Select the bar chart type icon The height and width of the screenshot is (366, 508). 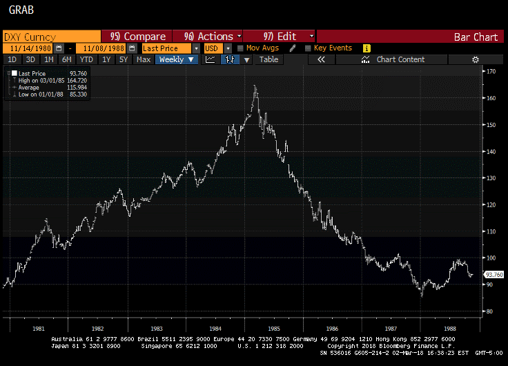(x=229, y=59)
